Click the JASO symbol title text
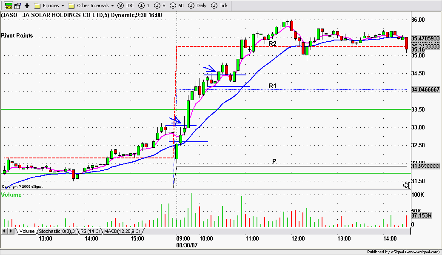Viewport: 442px width, 255px height. pos(81,15)
